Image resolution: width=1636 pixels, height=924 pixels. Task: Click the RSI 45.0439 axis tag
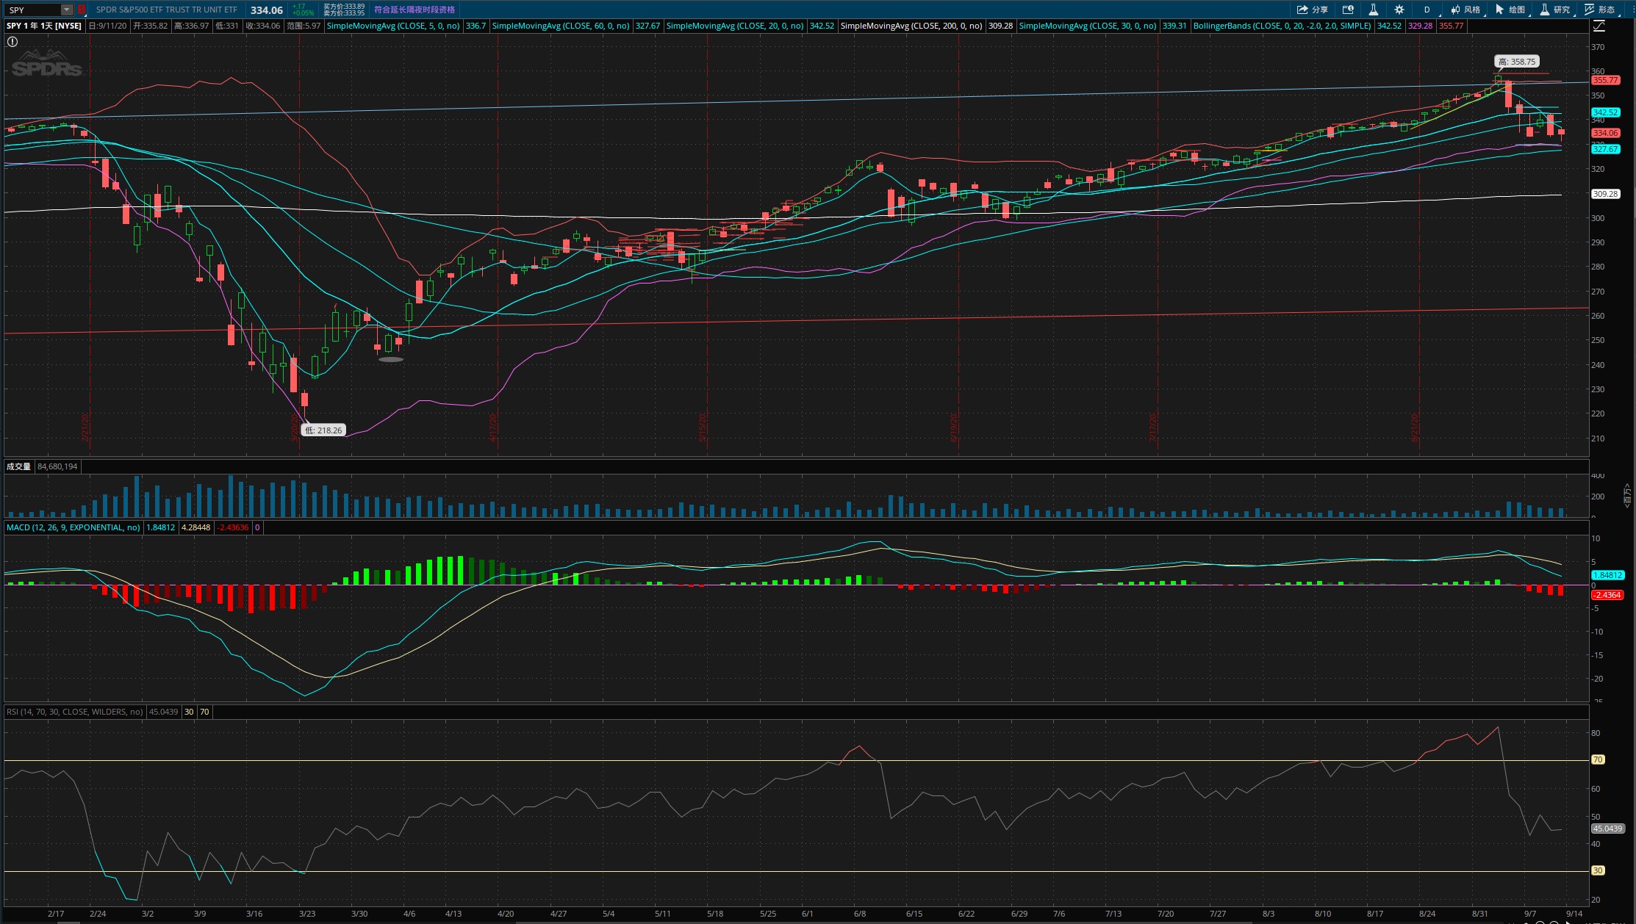[x=1607, y=829]
